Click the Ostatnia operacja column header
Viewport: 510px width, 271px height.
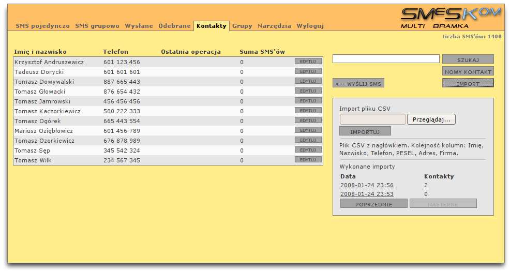[191, 52]
